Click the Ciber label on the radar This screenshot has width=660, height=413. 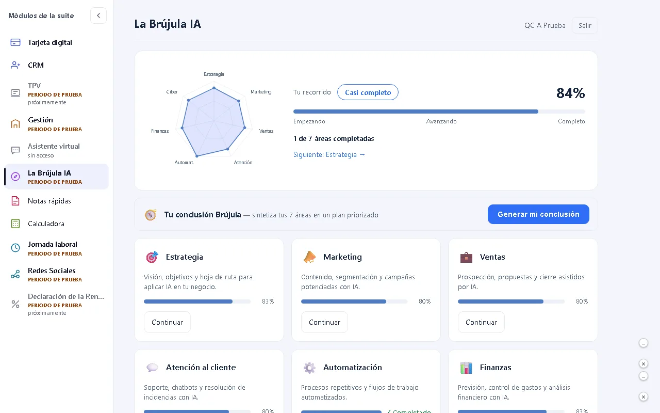click(x=172, y=92)
